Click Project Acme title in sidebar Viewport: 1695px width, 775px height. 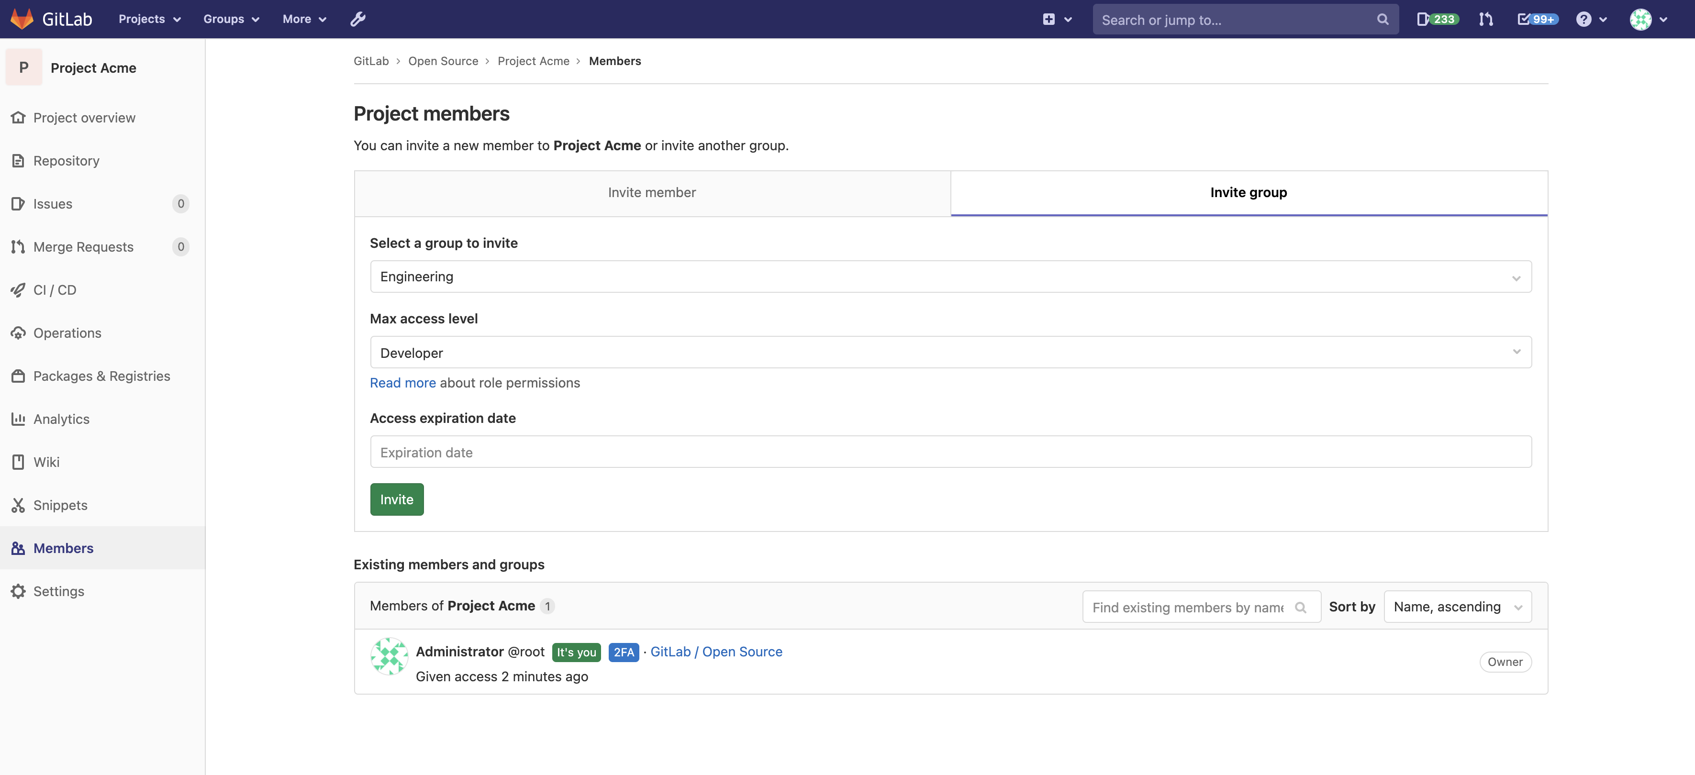93,68
